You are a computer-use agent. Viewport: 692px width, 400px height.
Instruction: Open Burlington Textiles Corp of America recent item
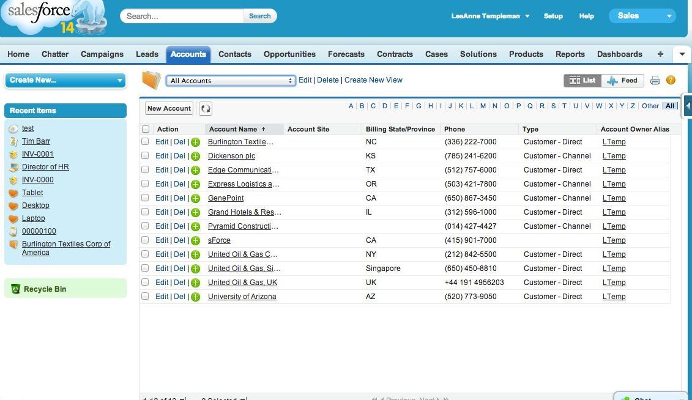click(x=66, y=248)
